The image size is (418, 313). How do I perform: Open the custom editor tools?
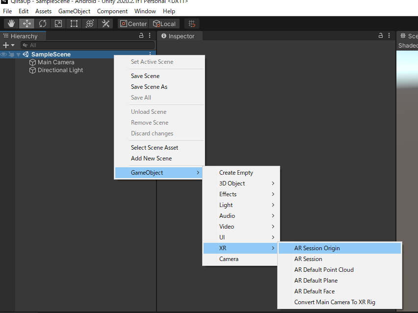[105, 24]
